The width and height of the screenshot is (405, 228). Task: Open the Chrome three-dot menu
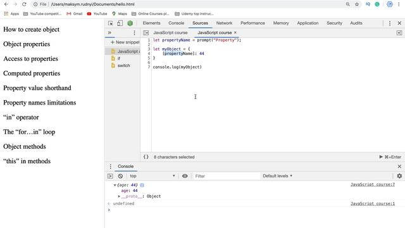pyautogui.click(x=399, y=4)
